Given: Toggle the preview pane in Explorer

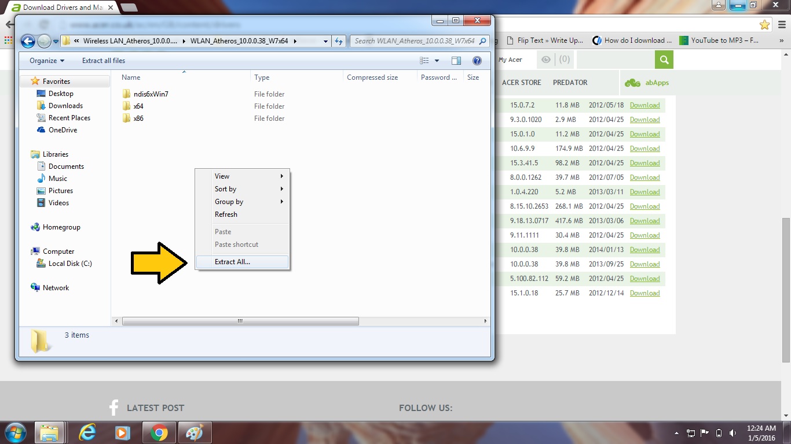Looking at the screenshot, I should (456, 61).
